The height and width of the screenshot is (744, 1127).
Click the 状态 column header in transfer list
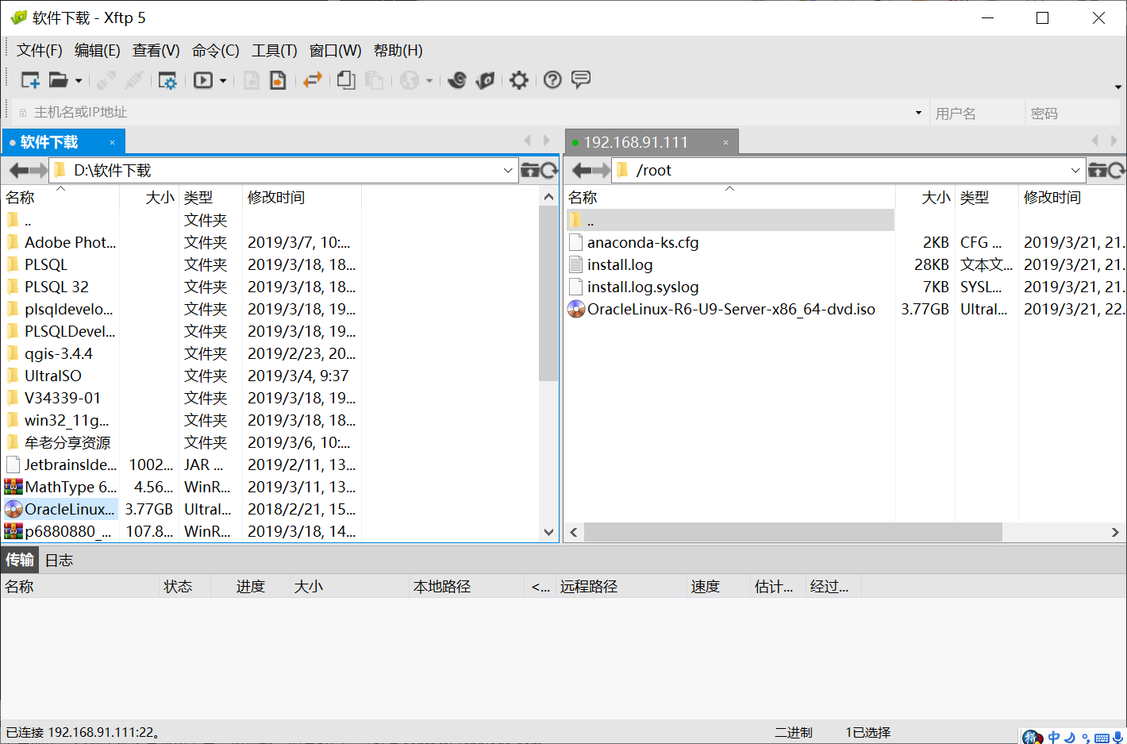(x=185, y=587)
